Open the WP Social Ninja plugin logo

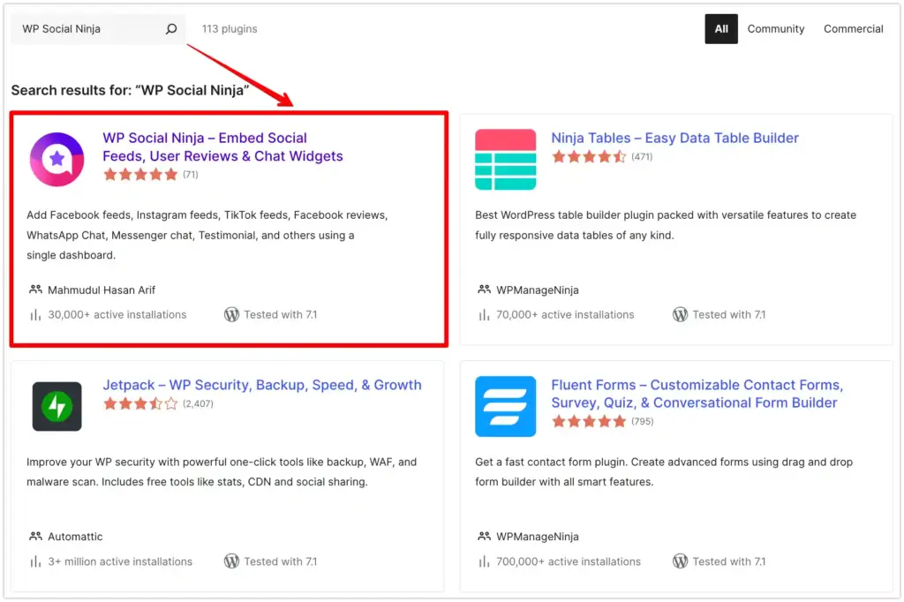click(57, 159)
